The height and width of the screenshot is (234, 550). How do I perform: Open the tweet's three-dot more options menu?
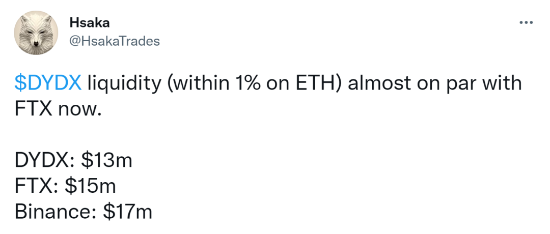[526, 23]
